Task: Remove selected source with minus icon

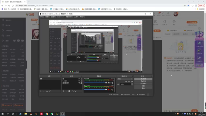Action: tap(66, 91)
